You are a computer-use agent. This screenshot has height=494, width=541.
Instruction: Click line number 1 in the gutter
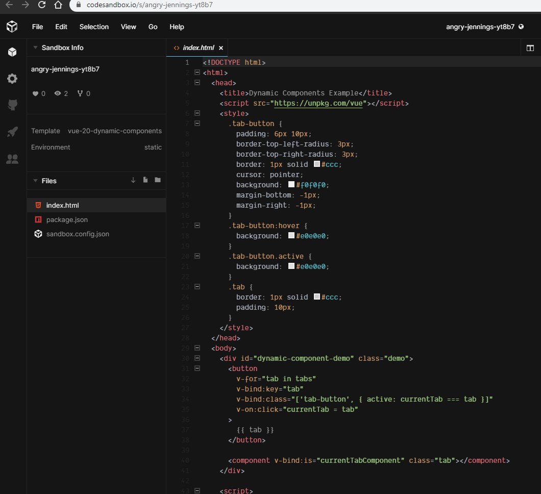187,62
